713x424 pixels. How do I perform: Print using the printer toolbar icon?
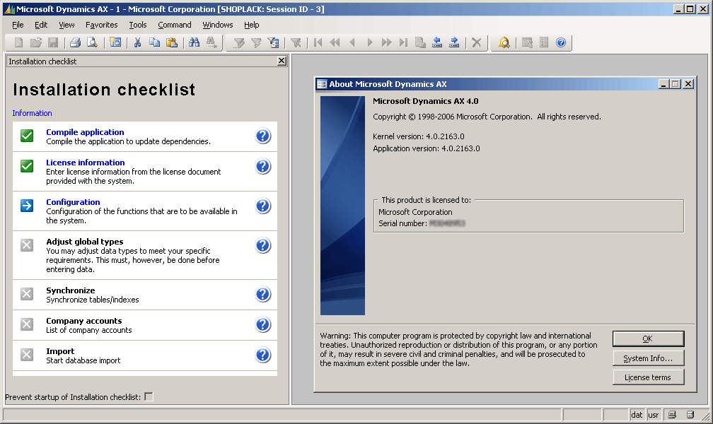click(x=76, y=42)
